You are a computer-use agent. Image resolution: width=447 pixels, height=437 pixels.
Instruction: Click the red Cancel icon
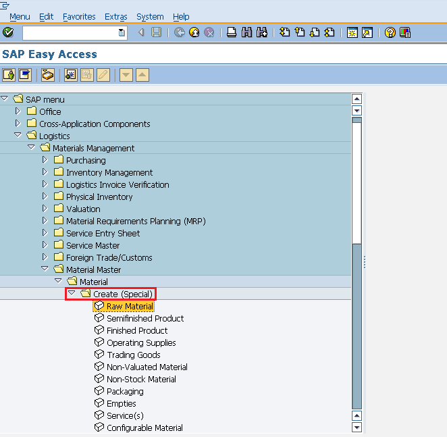pos(209,32)
